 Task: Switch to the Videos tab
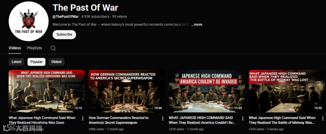(x=15, y=48)
